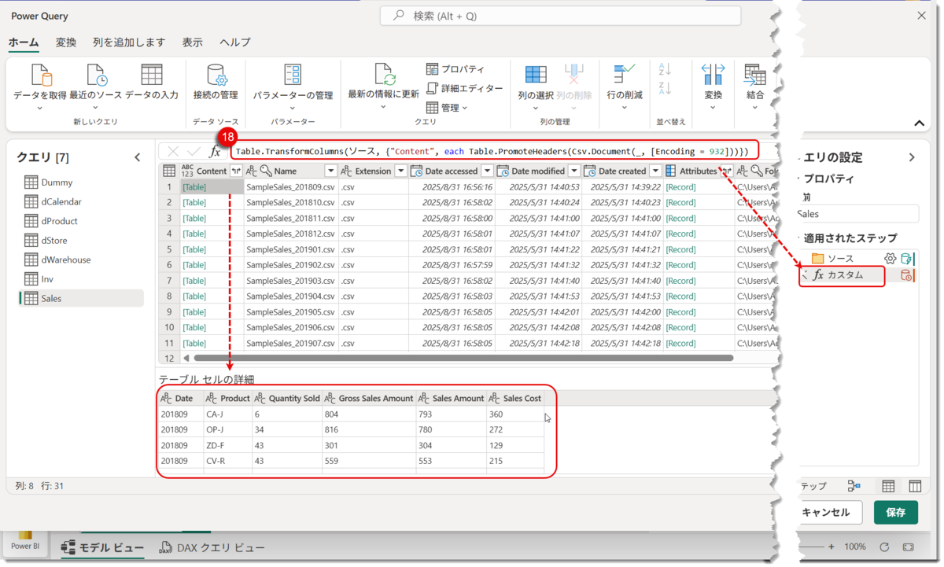Viewport: 944px width, 567px height.
Task: Open the DAX クエリ ビュー tab in Power BI
Action: click(x=212, y=548)
